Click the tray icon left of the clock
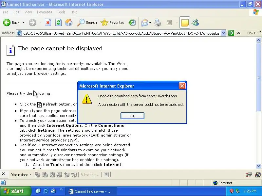 pos(238,191)
